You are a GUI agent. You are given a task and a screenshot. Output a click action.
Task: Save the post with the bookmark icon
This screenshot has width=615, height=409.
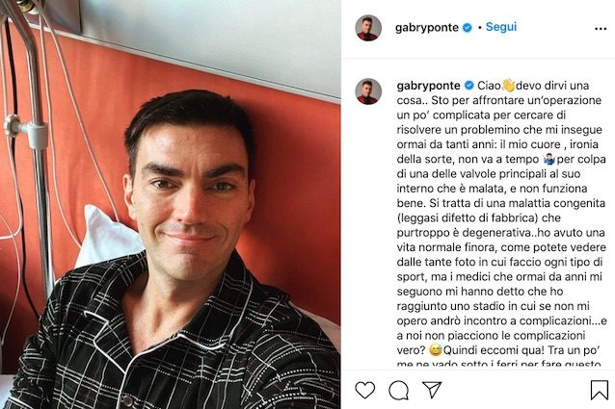click(x=599, y=390)
